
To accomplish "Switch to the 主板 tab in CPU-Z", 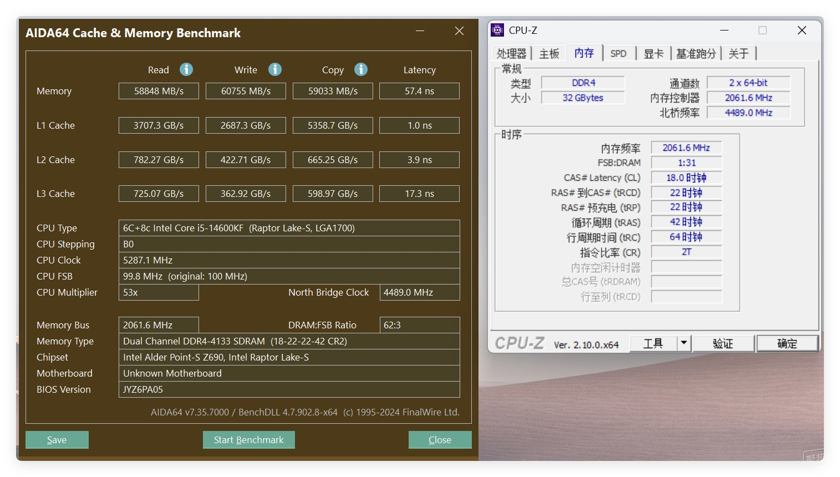I will [x=549, y=53].
